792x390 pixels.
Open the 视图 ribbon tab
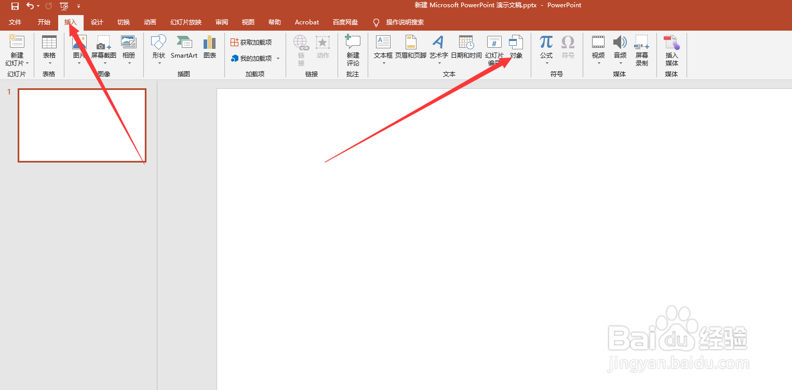point(248,22)
